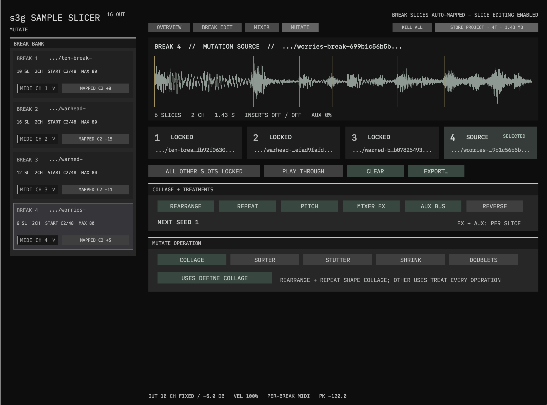Choose the SORTER mutate operation
The width and height of the screenshot is (547, 405).
(x=265, y=260)
